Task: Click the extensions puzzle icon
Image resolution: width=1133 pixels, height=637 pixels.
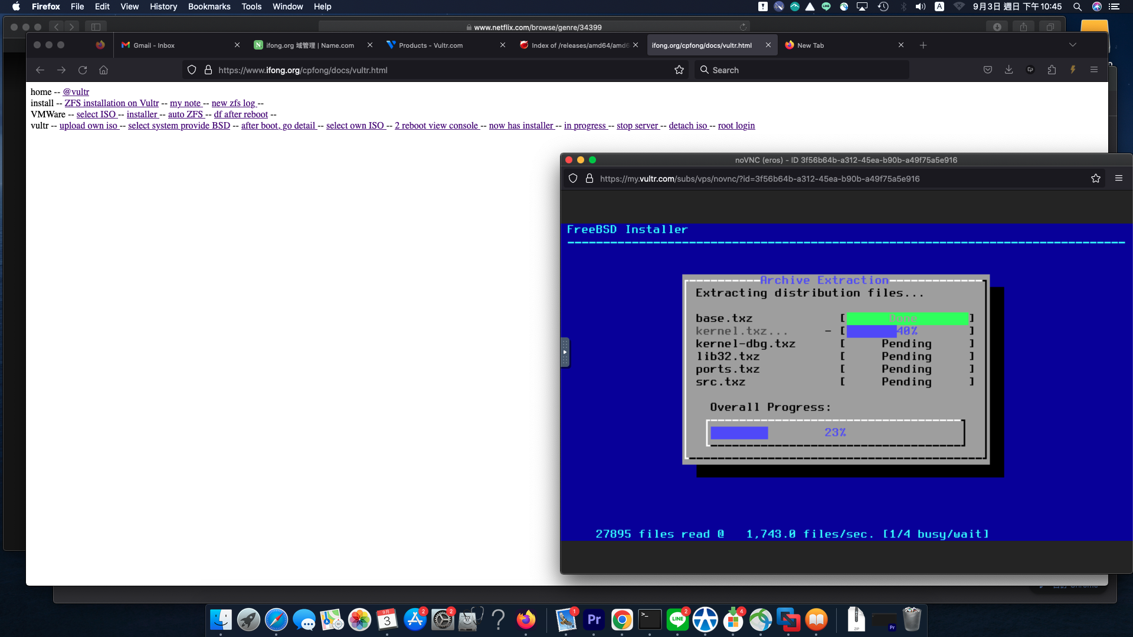Action: coord(1052,70)
